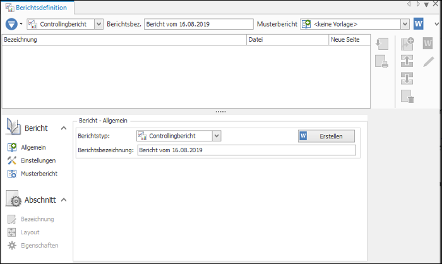The height and width of the screenshot is (264, 442).
Task: Open Musterbericht in the Bericht navigation
Action: pyautogui.click(x=39, y=174)
